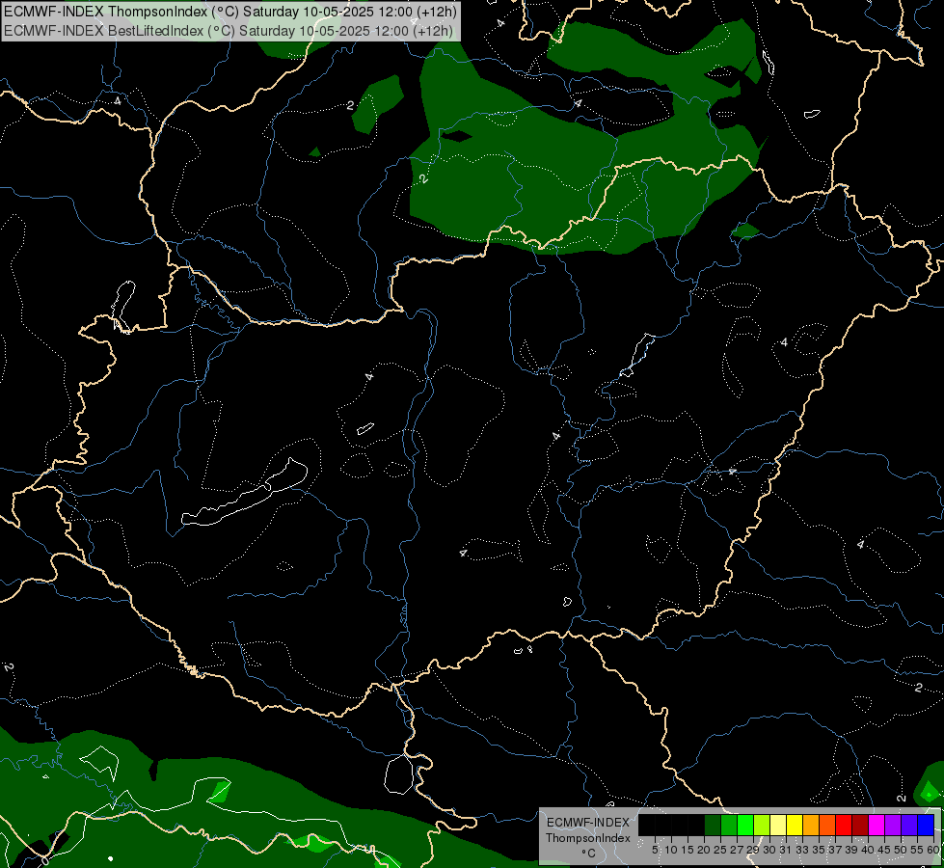Click the legend scale value '37'
944x868 pixels.
click(x=835, y=850)
